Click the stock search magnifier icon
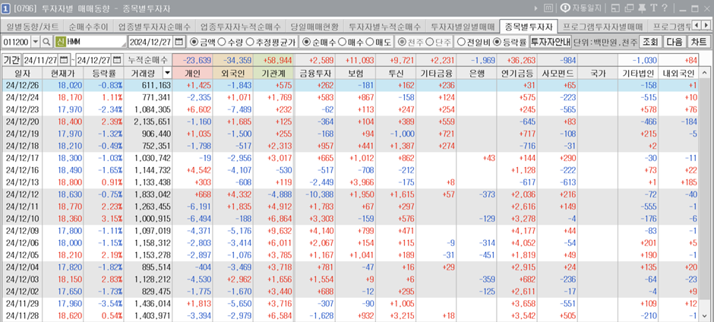 (46, 41)
